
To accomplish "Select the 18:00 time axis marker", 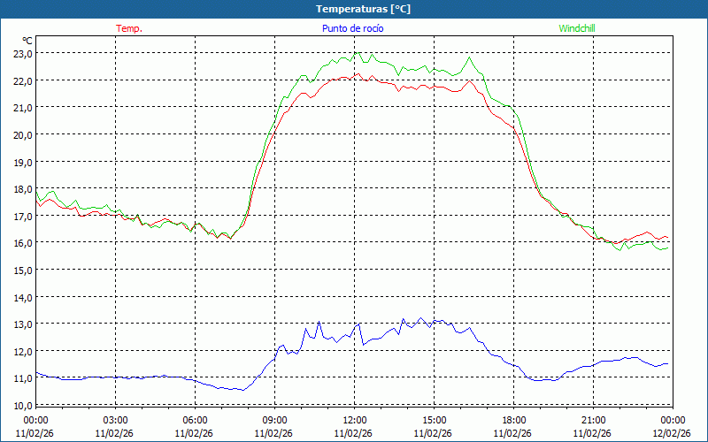I will [513, 420].
